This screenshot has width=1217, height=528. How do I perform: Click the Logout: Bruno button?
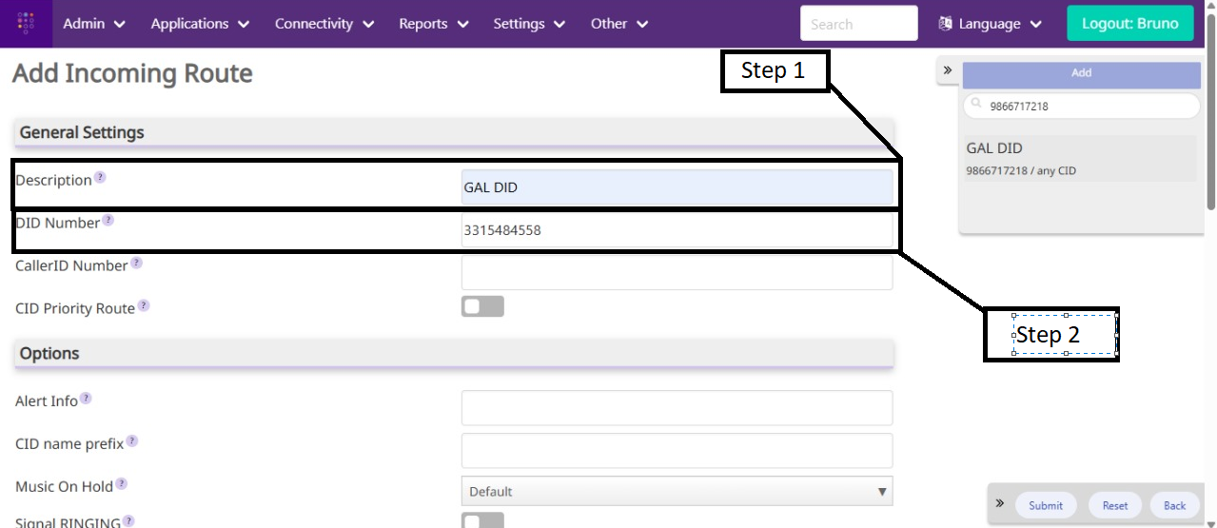pos(1129,24)
